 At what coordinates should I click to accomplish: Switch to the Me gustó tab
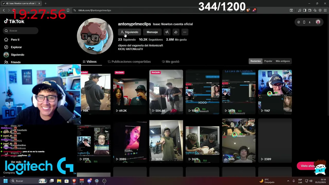pyautogui.click(x=171, y=62)
